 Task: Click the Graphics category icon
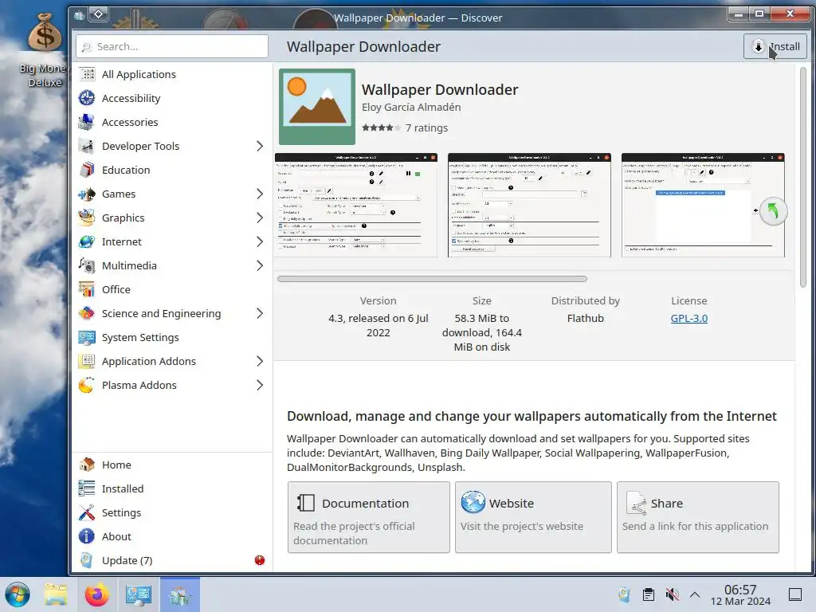(x=87, y=218)
